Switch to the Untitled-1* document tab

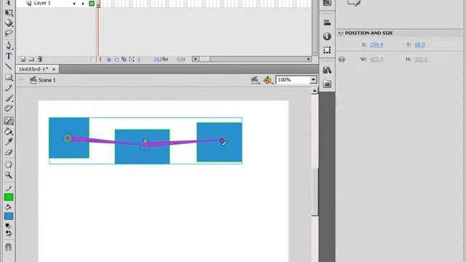[33, 69]
